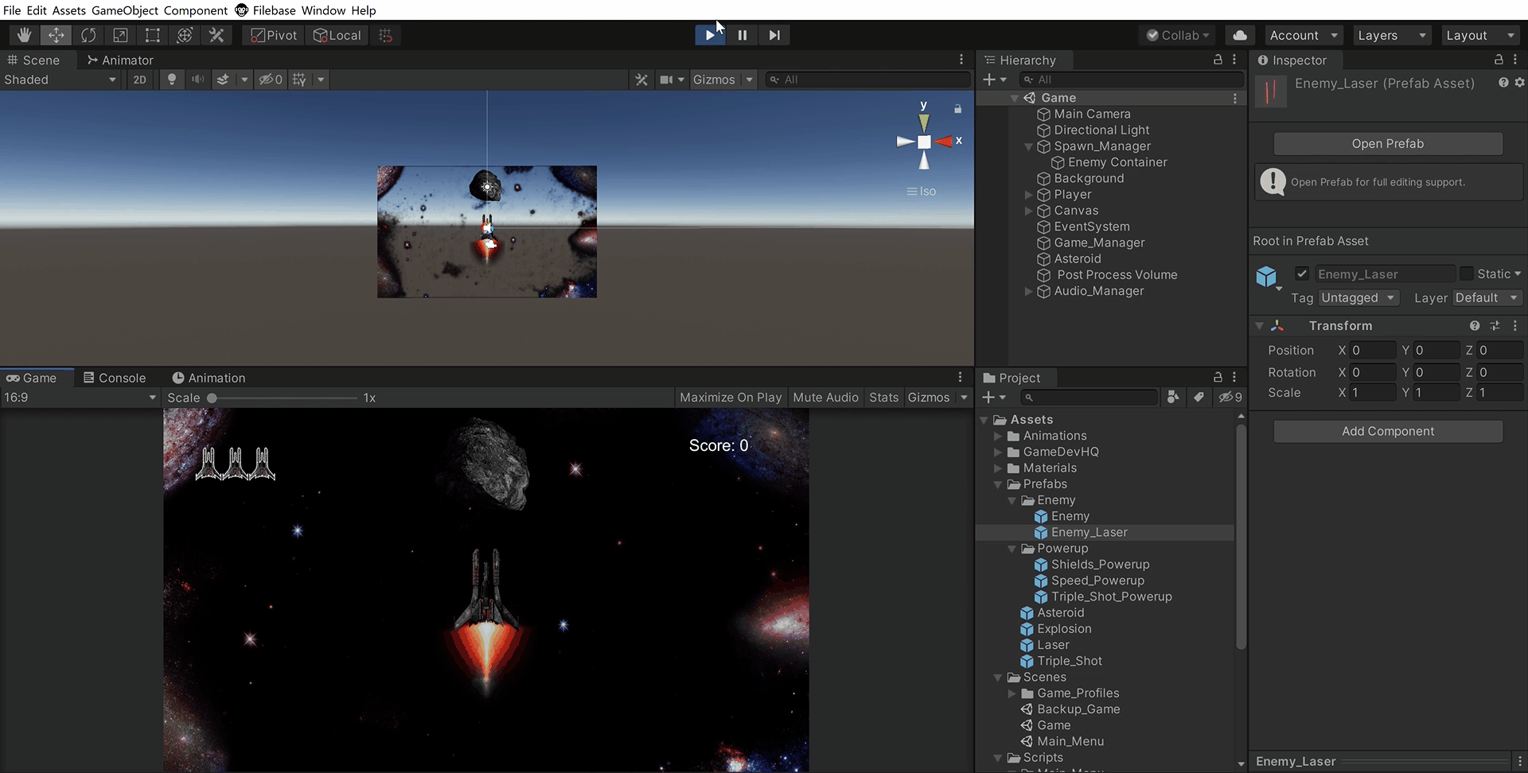Click the Add Component button
This screenshot has height=773, width=1528.
click(x=1388, y=431)
